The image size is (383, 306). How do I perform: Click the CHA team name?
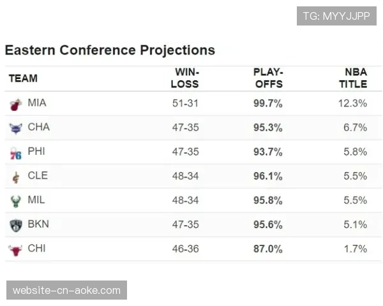[x=38, y=127]
